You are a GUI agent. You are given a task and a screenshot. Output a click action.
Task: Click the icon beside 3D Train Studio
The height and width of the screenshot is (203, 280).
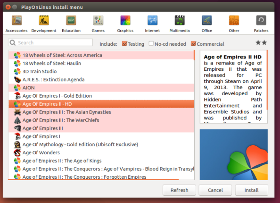(x=17, y=71)
